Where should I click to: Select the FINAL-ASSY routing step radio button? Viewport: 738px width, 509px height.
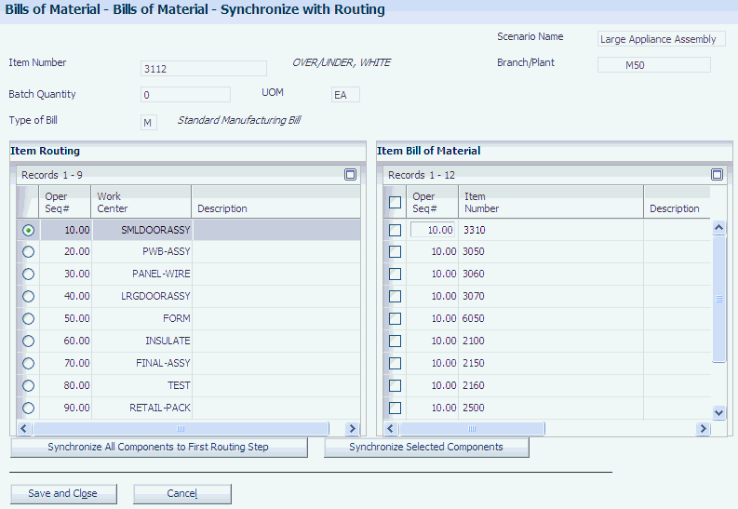tap(29, 363)
